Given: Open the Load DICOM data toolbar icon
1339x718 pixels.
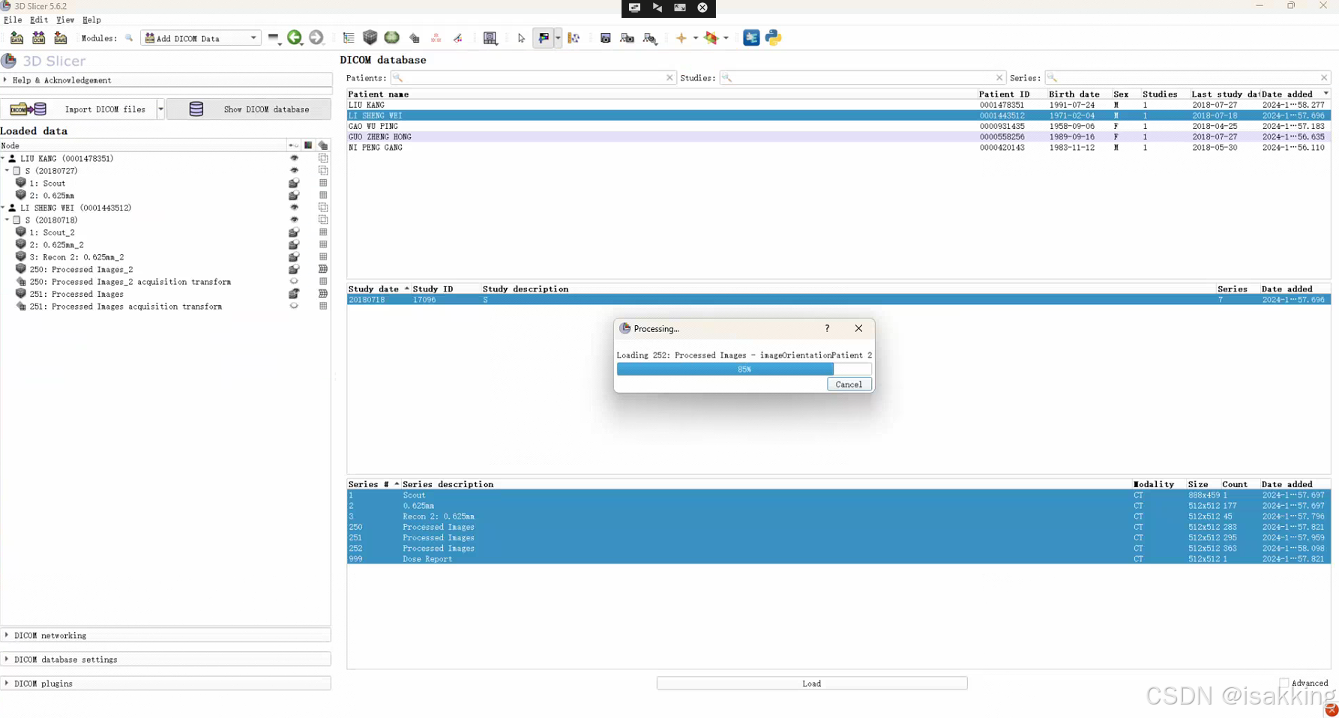Looking at the screenshot, I should 38,37.
